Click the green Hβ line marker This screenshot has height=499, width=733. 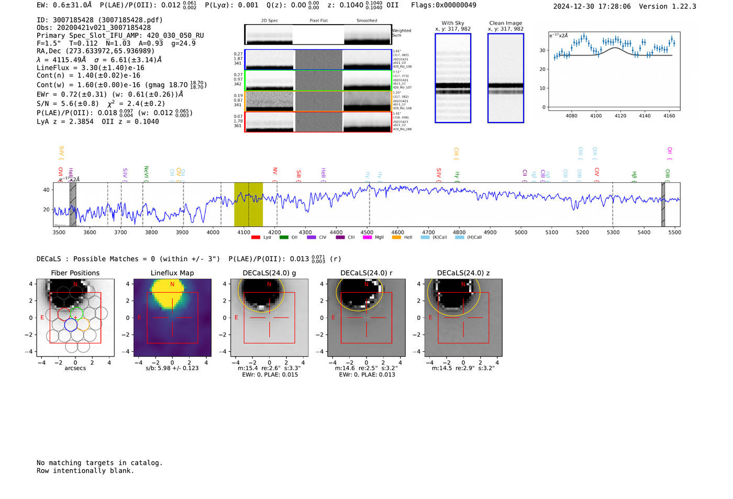[x=634, y=177]
